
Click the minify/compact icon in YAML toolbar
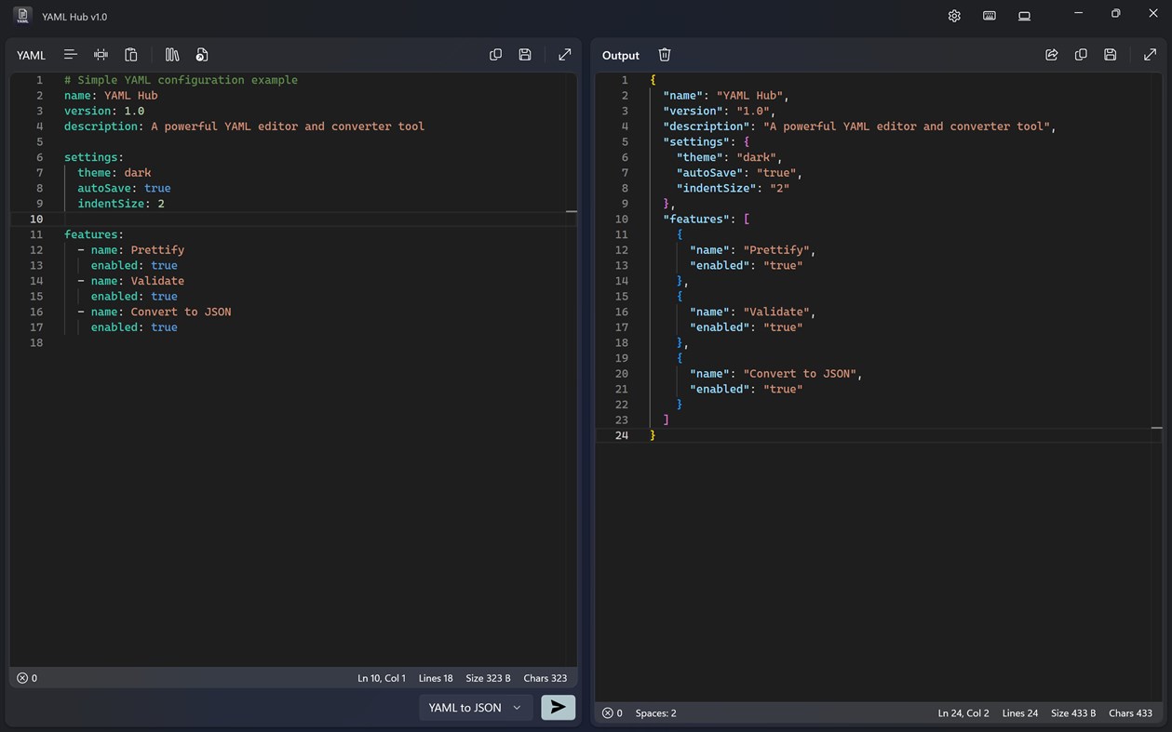[x=101, y=55]
